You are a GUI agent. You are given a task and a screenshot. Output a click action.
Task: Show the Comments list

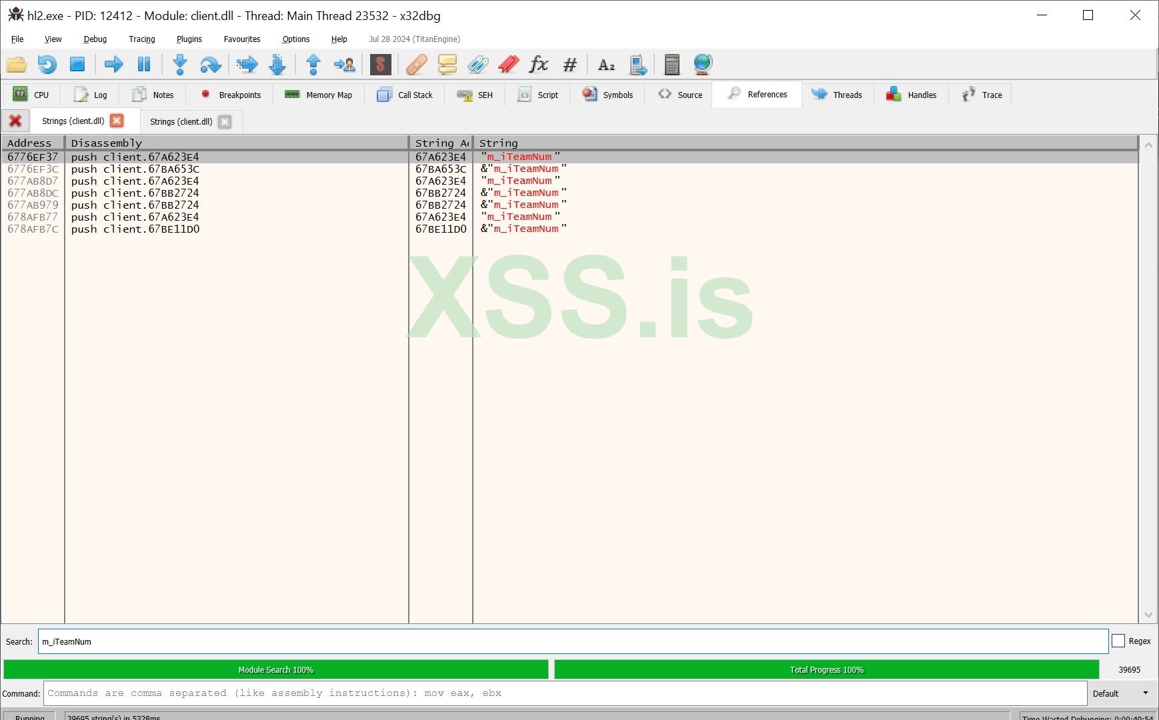[447, 65]
